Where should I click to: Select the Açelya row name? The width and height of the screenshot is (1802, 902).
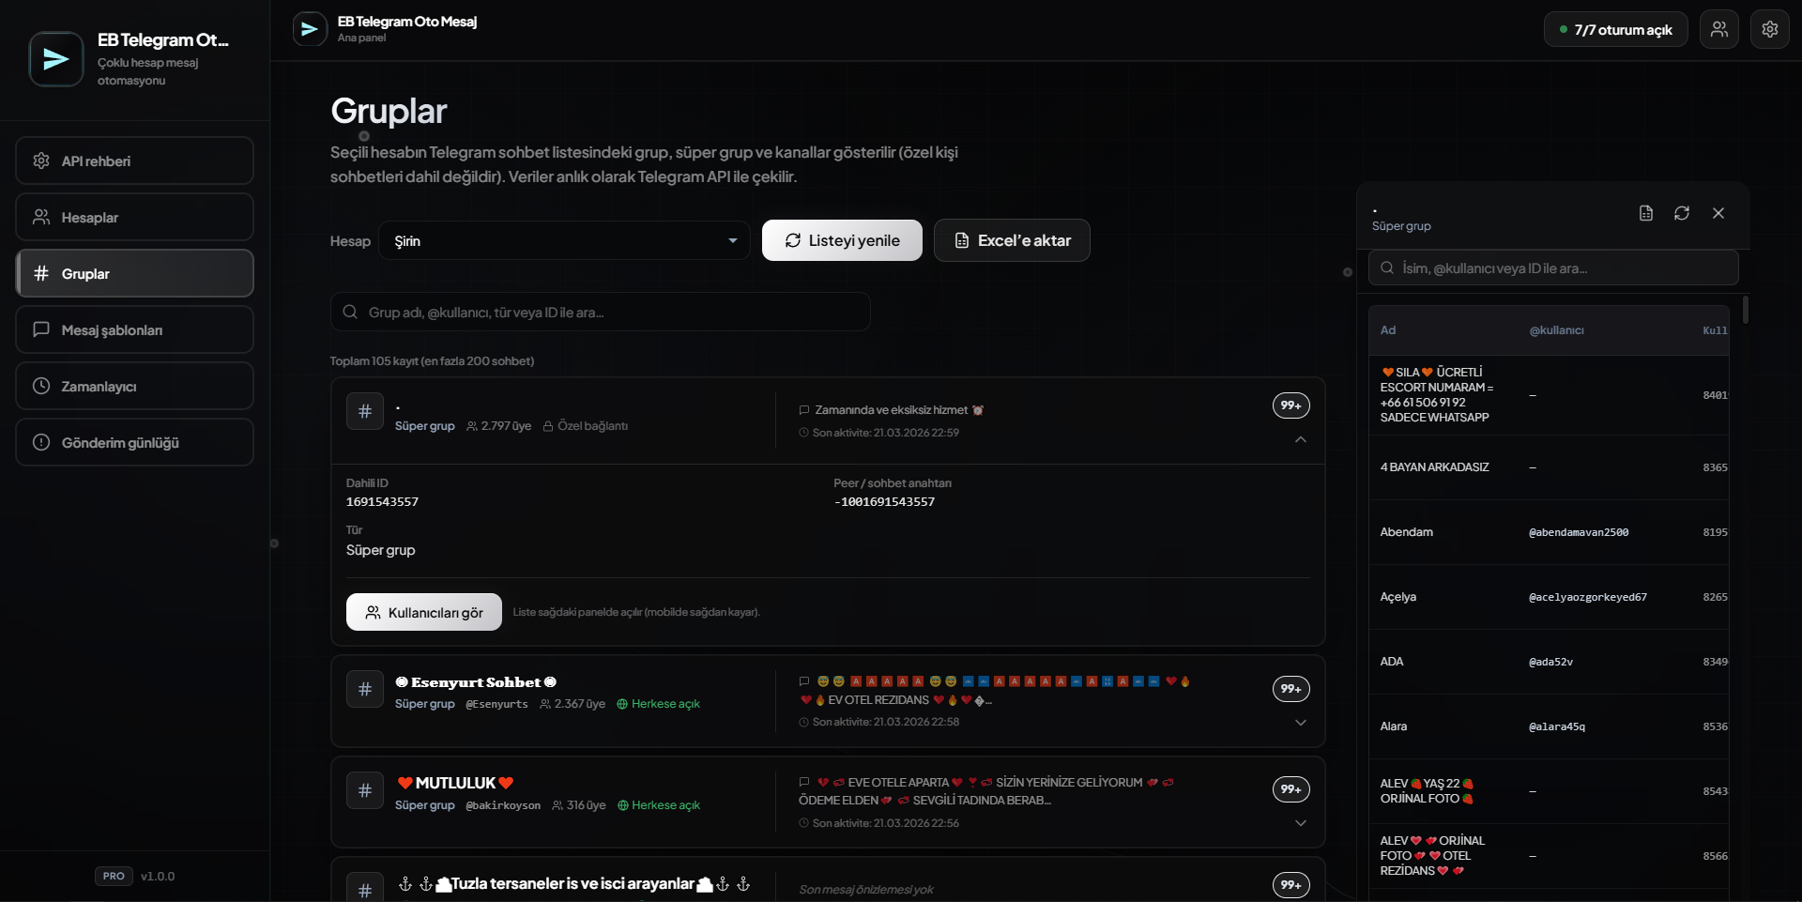(1398, 597)
